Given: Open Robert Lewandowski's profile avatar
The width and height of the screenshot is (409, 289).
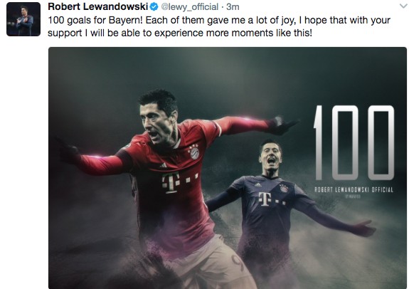Looking at the screenshot, I should tap(23, 19).
